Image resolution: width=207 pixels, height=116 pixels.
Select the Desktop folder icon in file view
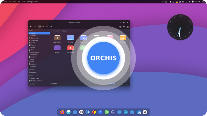coord(70,38)
